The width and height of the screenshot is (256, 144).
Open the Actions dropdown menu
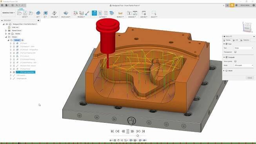point(103,17)
